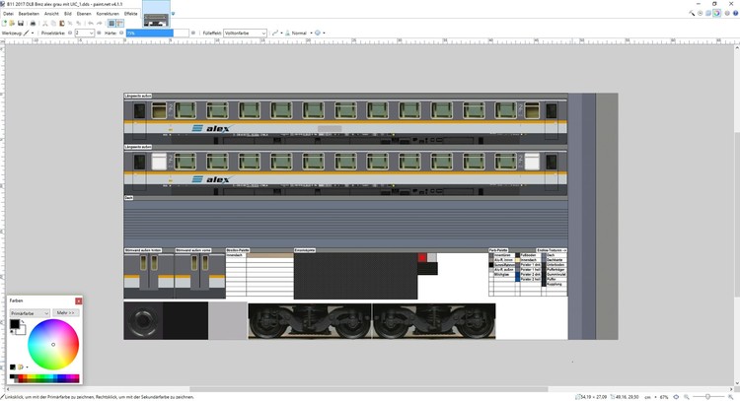Click the zoom in magnifier icon
The height and width of the screenshot is (401, 740).
click(x=731, y=397)
